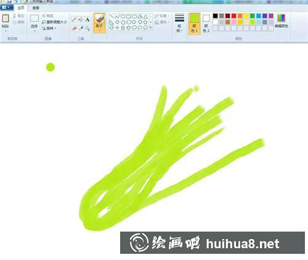Switch to the View ribbon tab
308x260 pixels.
[36, 8]
